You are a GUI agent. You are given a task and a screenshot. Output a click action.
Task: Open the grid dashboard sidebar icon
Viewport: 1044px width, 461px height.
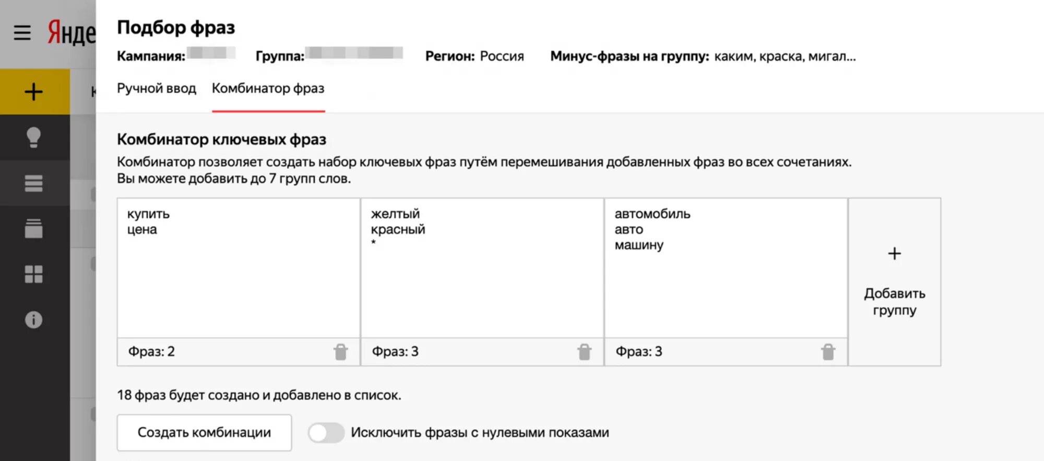[x=34, y=274]
